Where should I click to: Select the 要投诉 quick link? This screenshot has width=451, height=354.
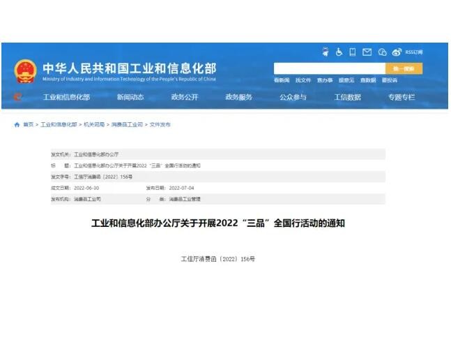click(390, 80)
